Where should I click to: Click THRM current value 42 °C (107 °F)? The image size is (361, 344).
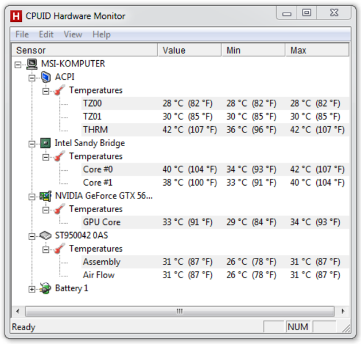[190, 130]
